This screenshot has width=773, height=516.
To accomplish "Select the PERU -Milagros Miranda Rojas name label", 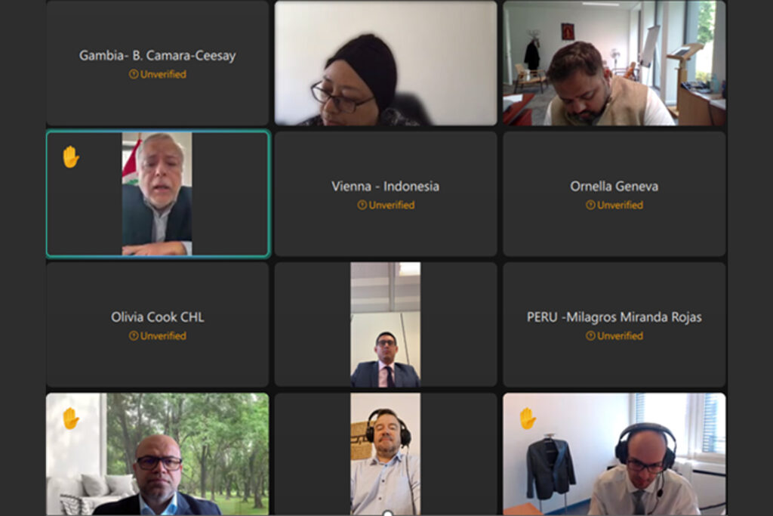I will tap(614, 317).
